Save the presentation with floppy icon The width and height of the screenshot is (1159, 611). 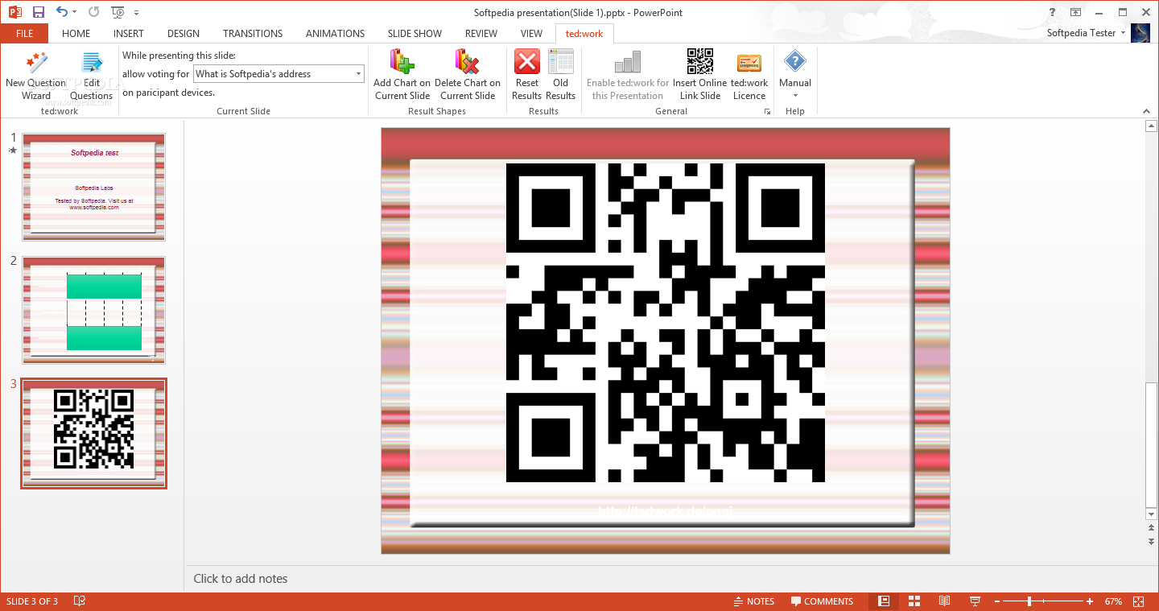coord(39,12)
